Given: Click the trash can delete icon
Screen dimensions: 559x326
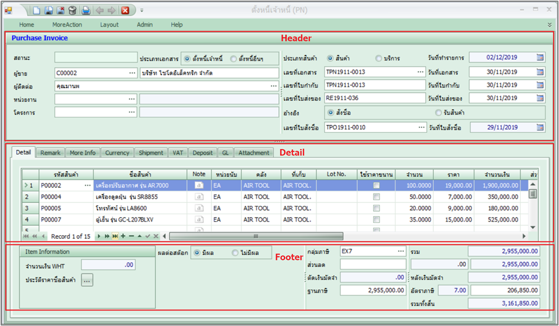Looking at the screenshot, I should coord(72,10).
